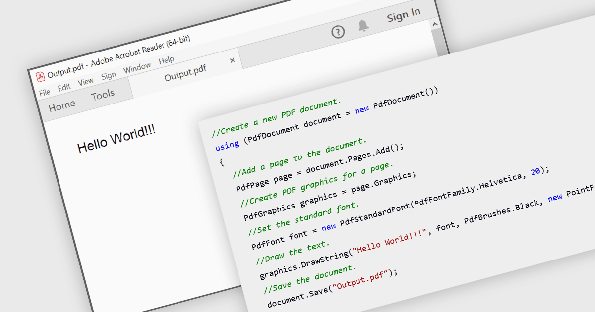Click the window title Output.pdf - Adobe Acrobat Reader

click(x=119, y=57)
